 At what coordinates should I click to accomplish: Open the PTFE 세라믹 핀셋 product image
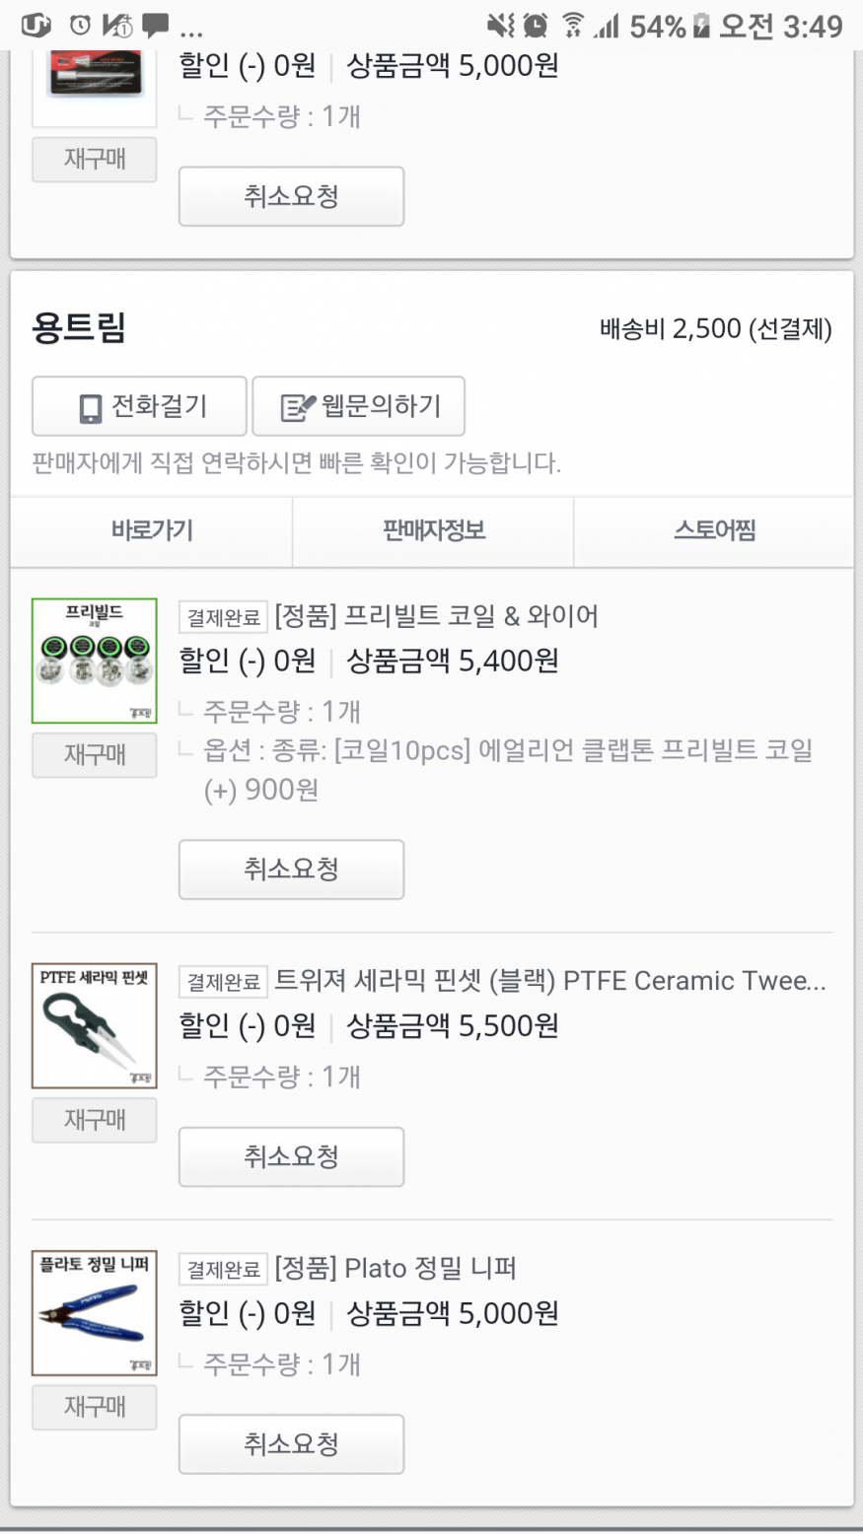[95, 1025]
